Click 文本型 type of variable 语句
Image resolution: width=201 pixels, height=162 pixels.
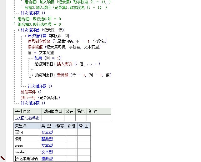(47, 132)
